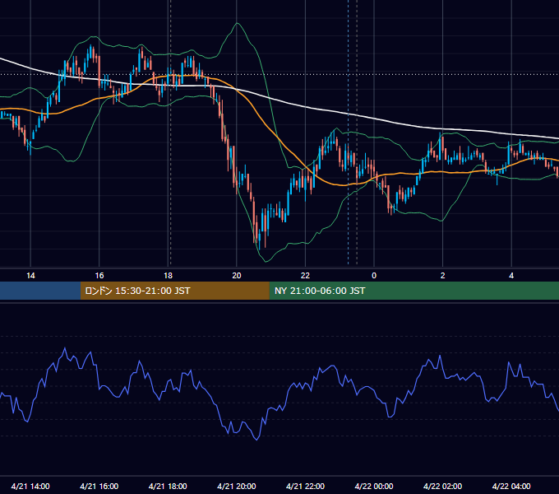Click the 4/22 02:00 indicator time label
Viewport: 559px width, 494px height.
(442, 486)
